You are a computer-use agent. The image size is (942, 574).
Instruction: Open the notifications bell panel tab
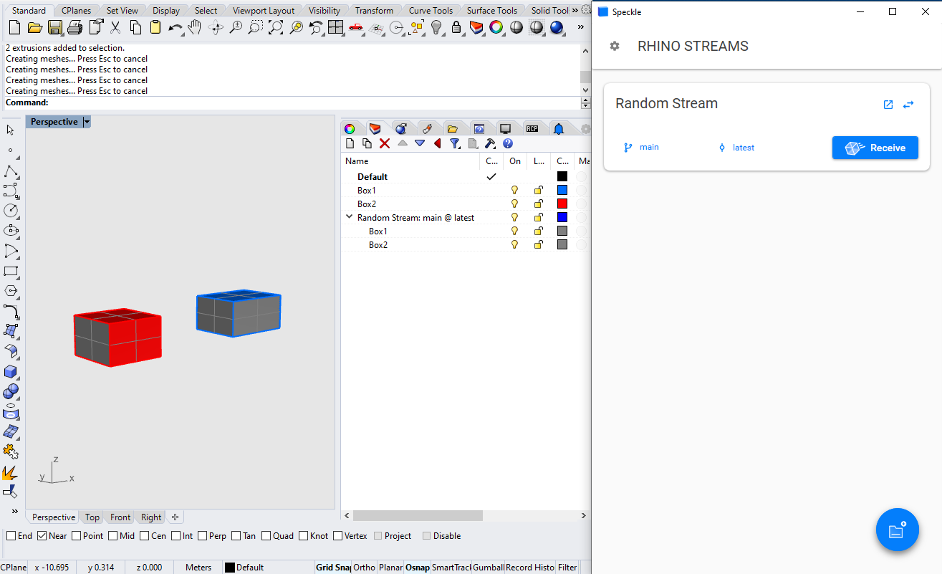(559, 129)
